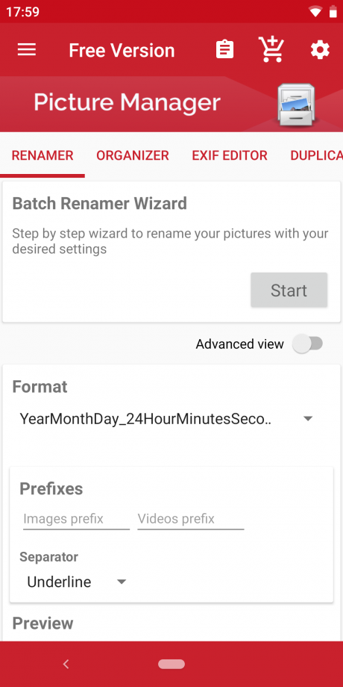Tap the Android back arrow
The image size is (343, 687).
(66, 664)
